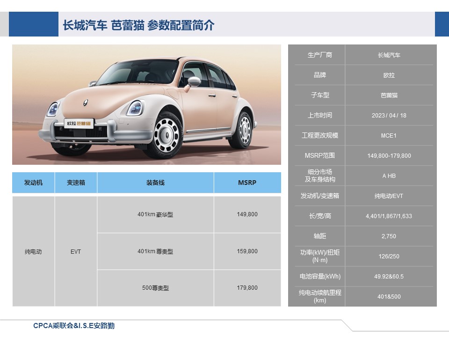Image resolution: width=449 pixels, height=337 pixels.
Task: Select the range 149,800-179,800
Action: 389,155
